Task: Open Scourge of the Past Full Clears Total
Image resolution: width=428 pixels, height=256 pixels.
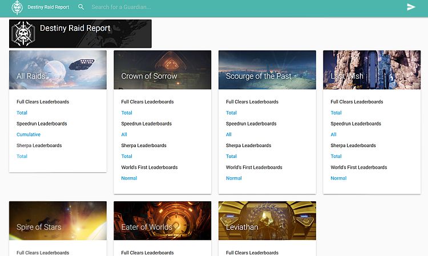Action: click(231, 112)
